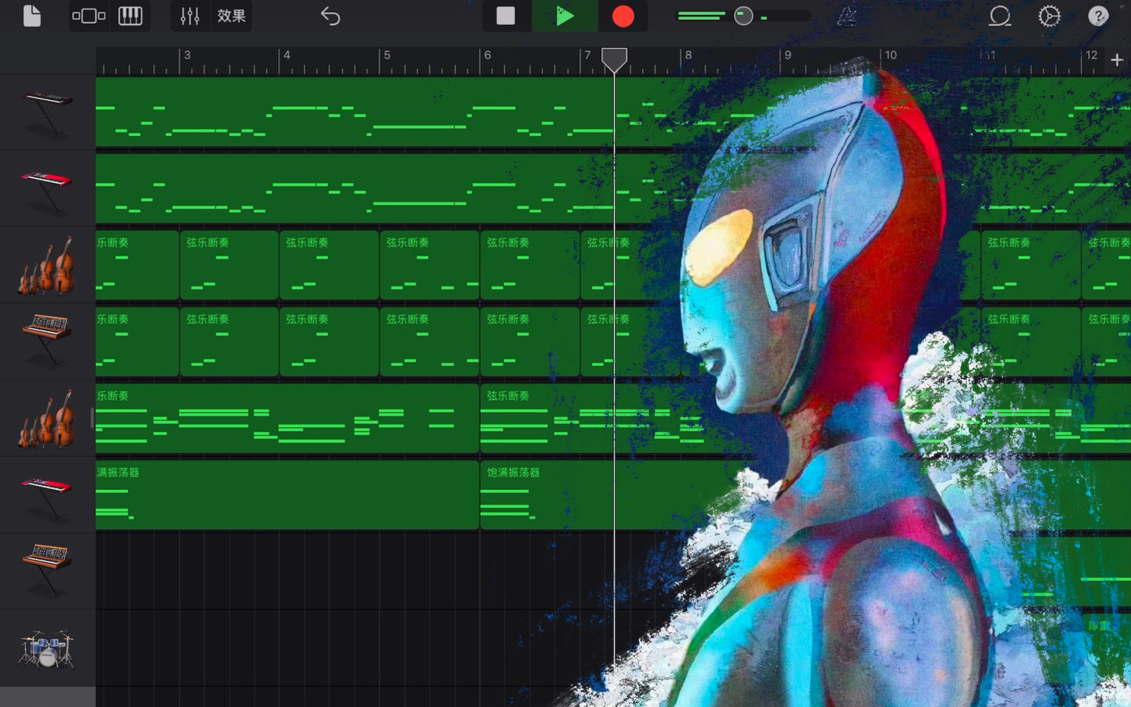The height and width of the screenshot is (707, 1131).
Task: Select 弦乐断奏 region at bar 6, fourth track
Action: pyautogui.click(x=530, y=341)
